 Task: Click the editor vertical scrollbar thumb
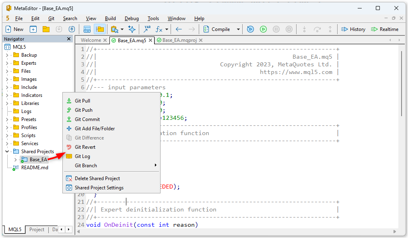[402, 83]
